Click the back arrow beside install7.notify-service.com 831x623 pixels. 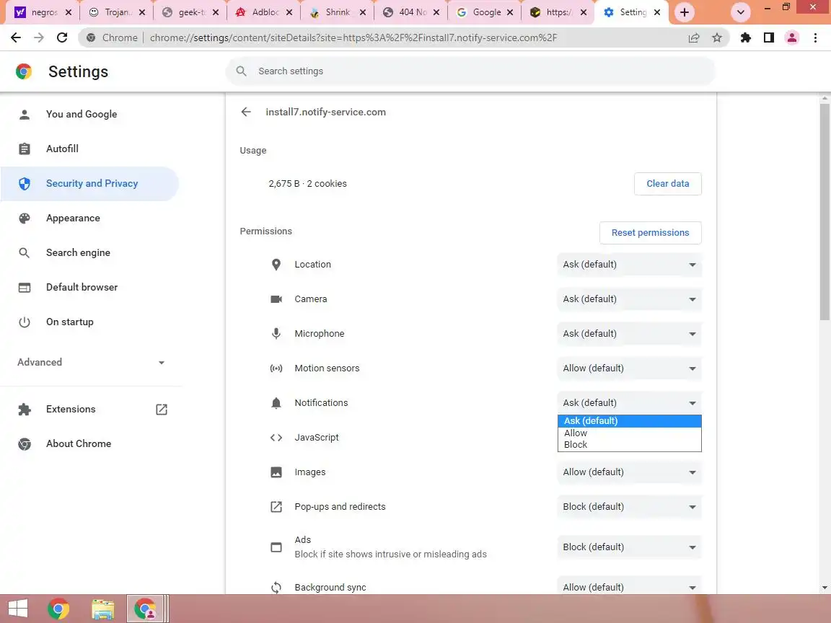tap(246, 112)
